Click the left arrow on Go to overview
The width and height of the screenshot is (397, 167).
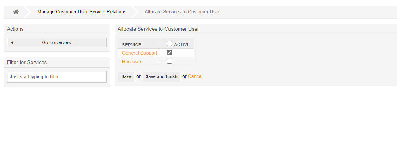(12, 42)
